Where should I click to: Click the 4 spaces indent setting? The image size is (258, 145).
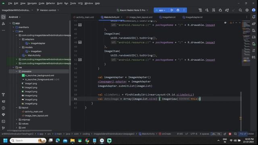(x=204, y=134)
